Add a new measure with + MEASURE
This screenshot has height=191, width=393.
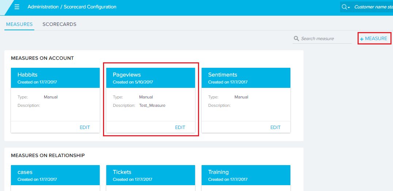click(374, 39)
